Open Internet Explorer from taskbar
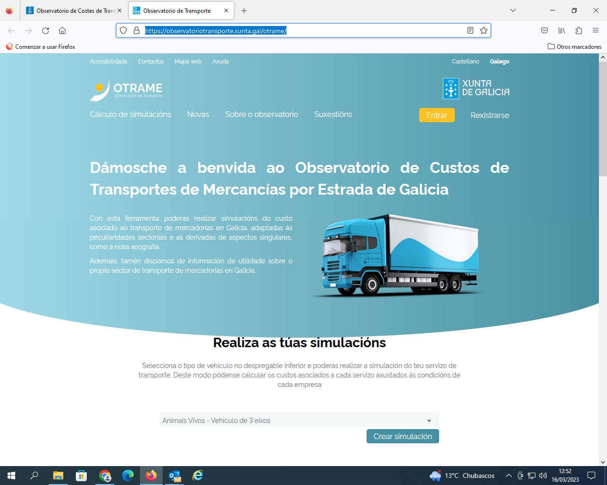 point(198,476)
